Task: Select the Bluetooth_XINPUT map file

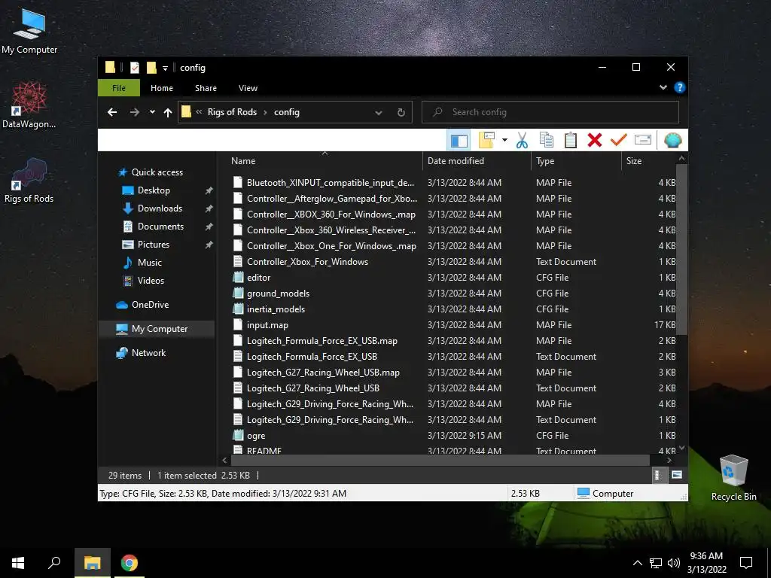Action: [331, 183]
